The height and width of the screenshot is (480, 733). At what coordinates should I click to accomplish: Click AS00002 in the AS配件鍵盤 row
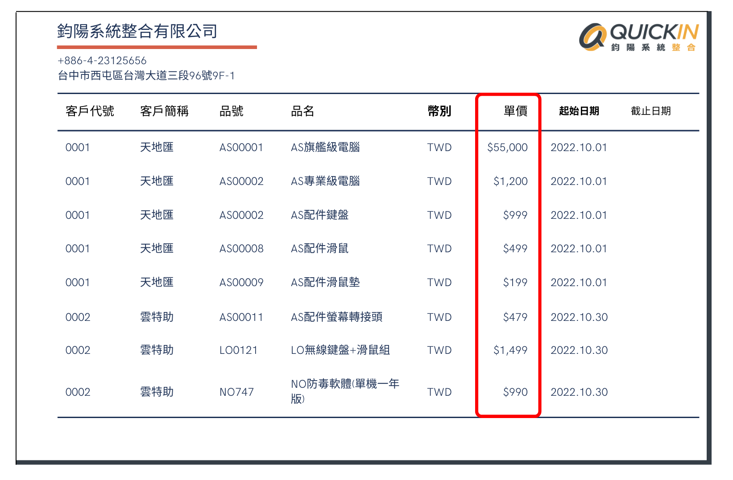click(241, 215)
